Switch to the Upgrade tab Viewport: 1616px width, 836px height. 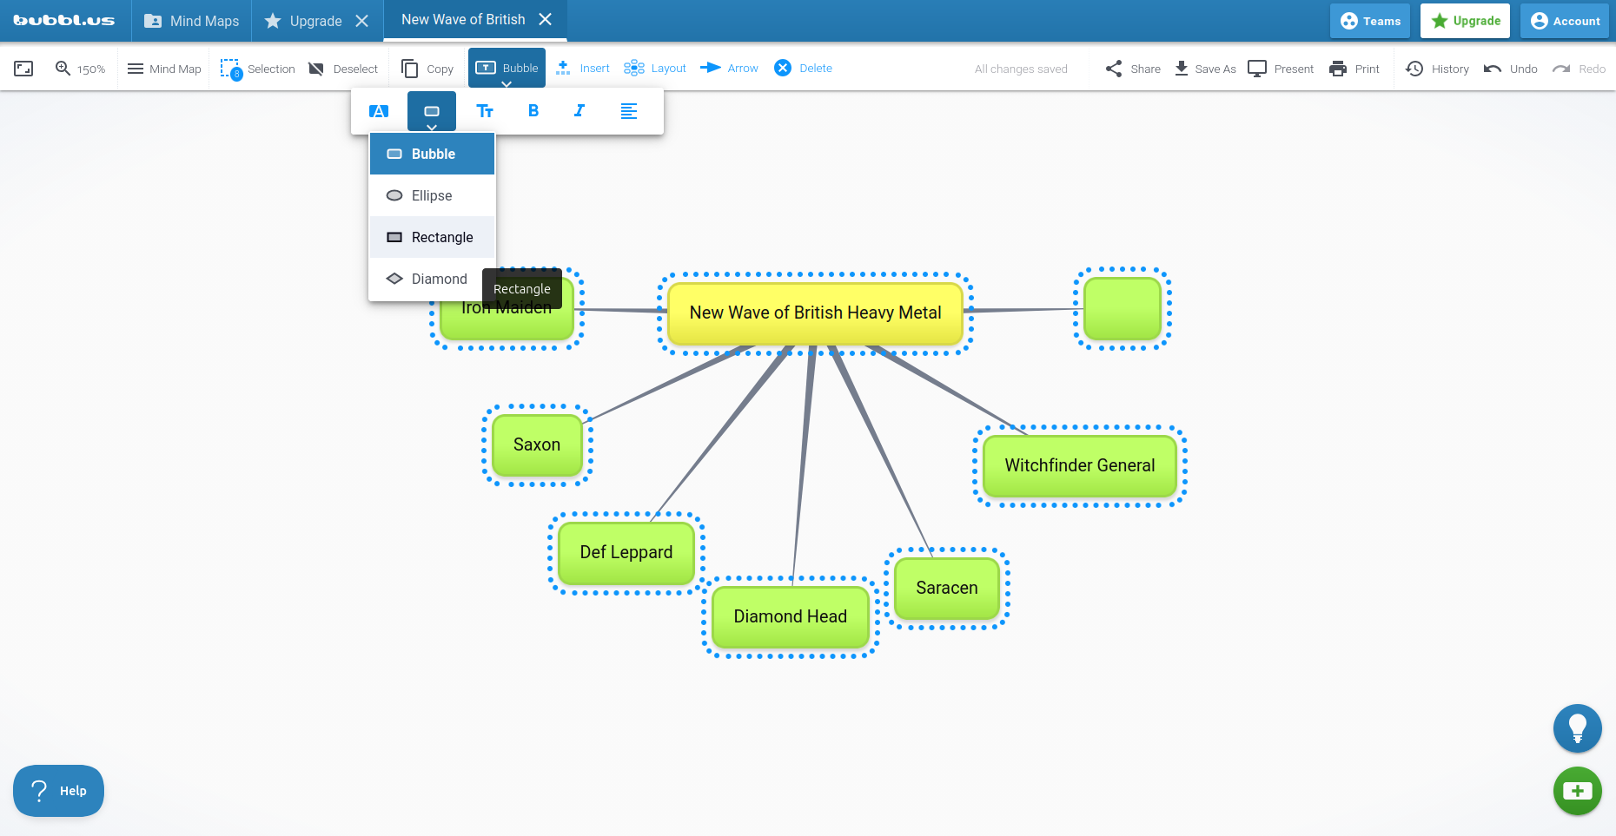303,21
